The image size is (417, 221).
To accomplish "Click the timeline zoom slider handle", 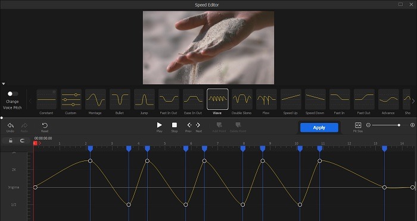I will pos(399,125).
